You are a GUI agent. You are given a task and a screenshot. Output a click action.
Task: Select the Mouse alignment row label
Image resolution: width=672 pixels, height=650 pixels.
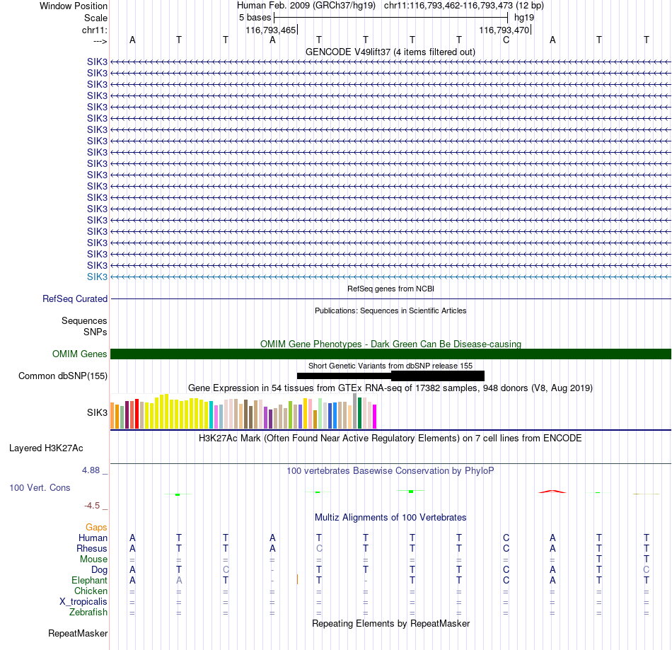click(93, 559)
